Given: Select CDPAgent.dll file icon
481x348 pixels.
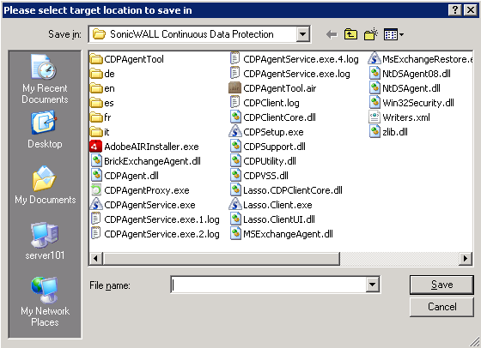Looking at the screenshot, I should [96, 176].
